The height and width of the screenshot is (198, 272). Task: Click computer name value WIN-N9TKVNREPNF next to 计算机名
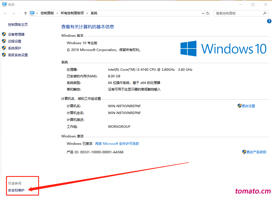(x=124, y=106)
